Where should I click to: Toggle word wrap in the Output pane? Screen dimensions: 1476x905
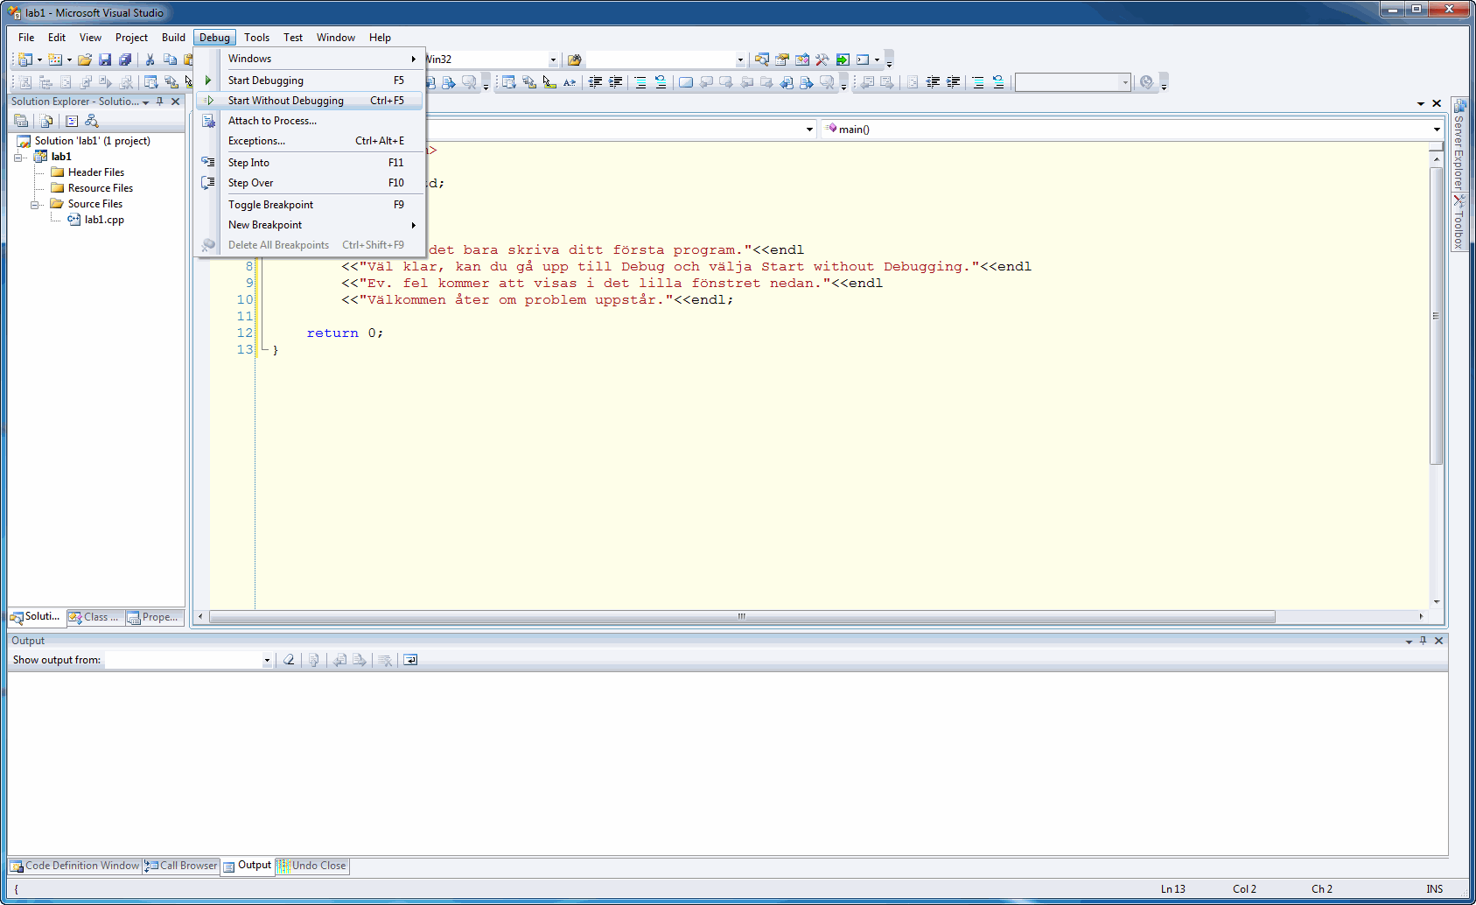(410, 660)
